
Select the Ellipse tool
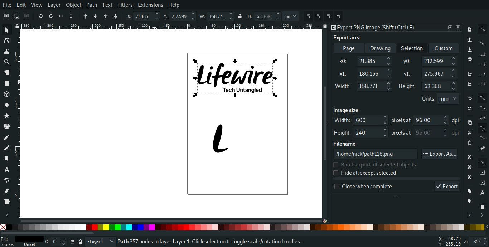click(6, 105)
